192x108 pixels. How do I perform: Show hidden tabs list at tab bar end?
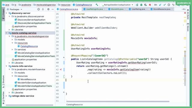coord(184,9)
